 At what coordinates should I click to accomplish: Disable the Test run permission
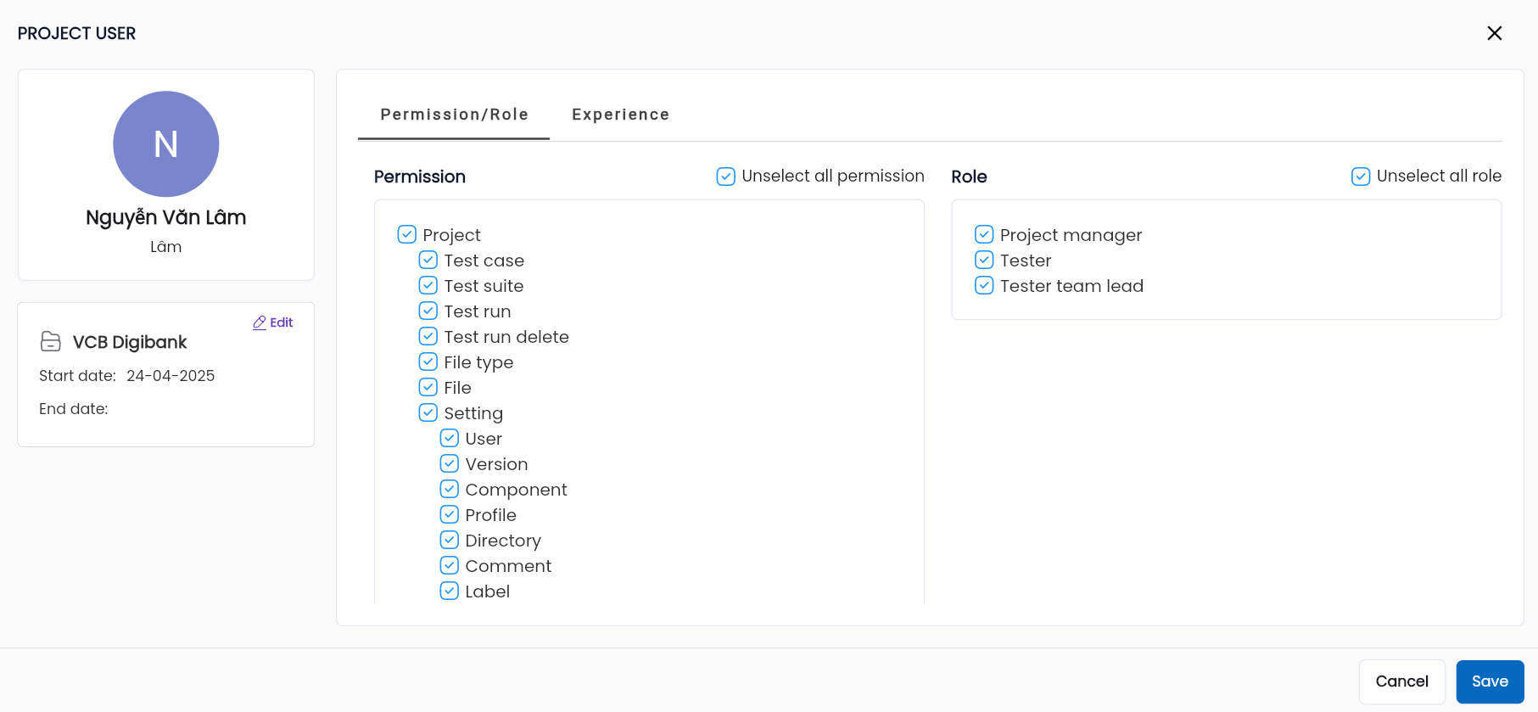pyautogui.click(x=428, y=311)
